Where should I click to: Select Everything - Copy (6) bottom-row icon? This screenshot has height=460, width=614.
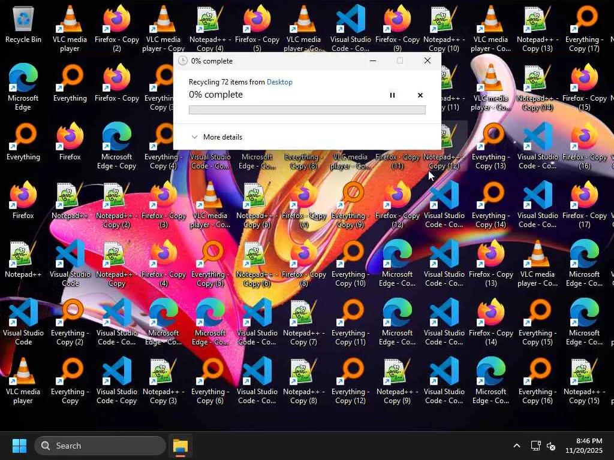[x=210, y=382]
